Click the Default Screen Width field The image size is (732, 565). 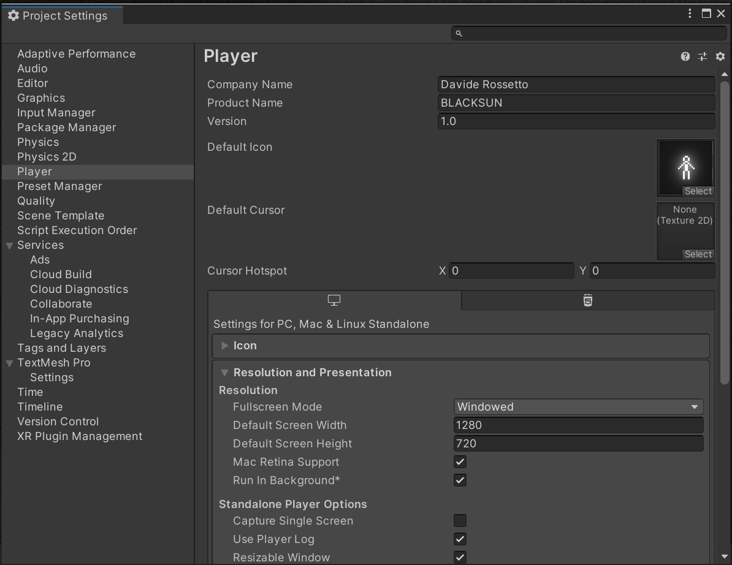coord(578,425)
